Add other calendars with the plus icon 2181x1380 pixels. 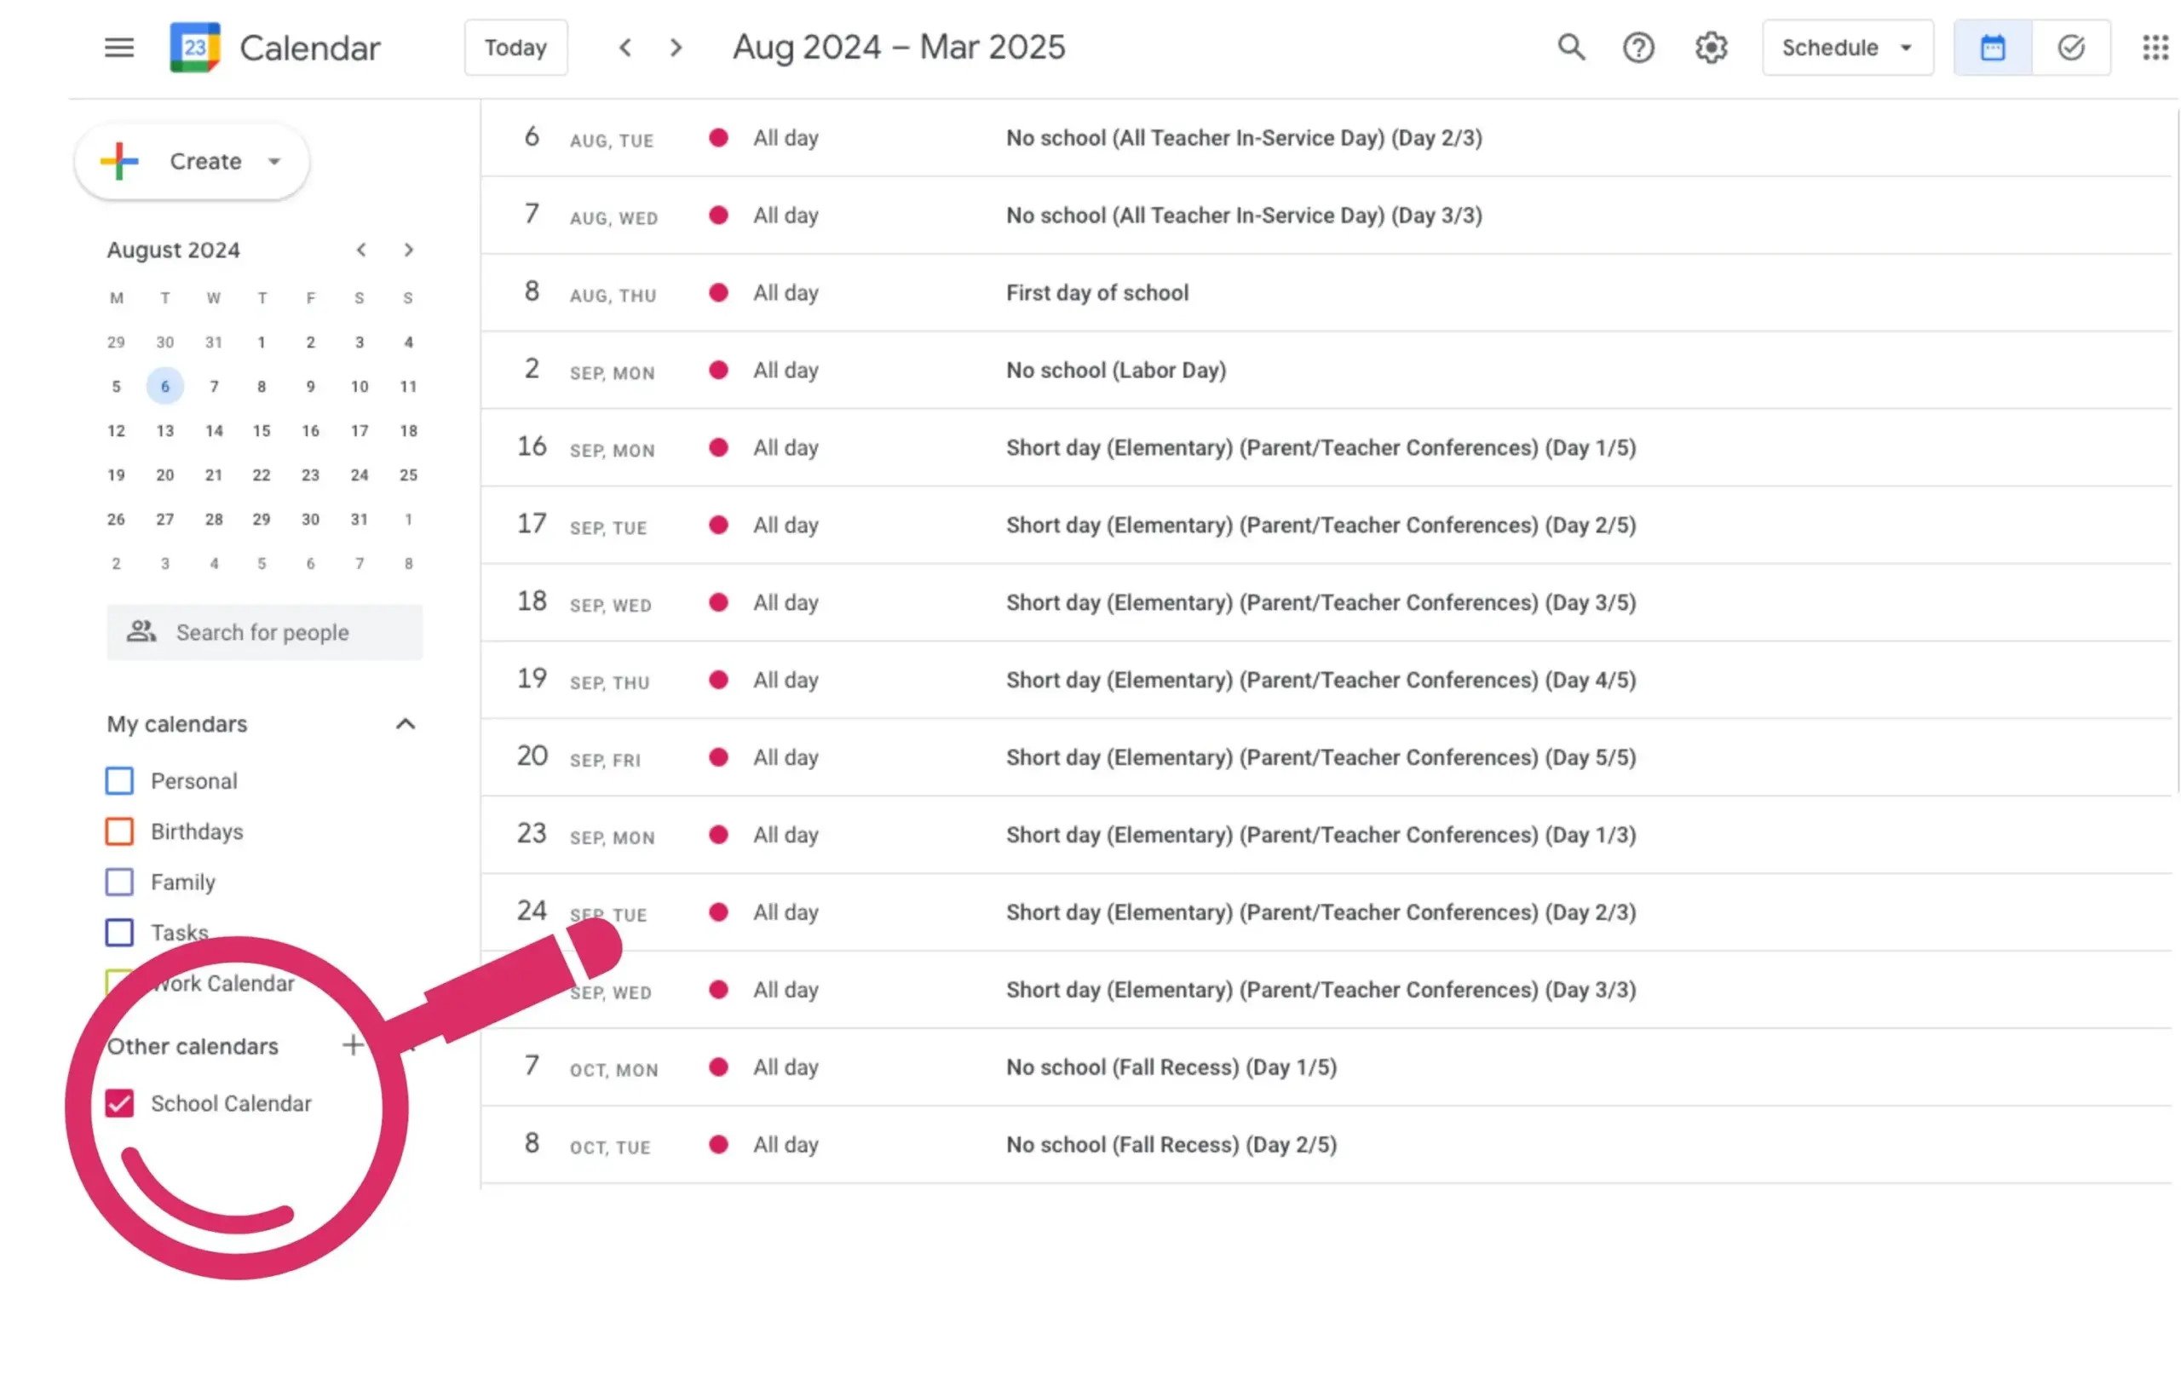pyautogui.click(x=354, y=1045)
